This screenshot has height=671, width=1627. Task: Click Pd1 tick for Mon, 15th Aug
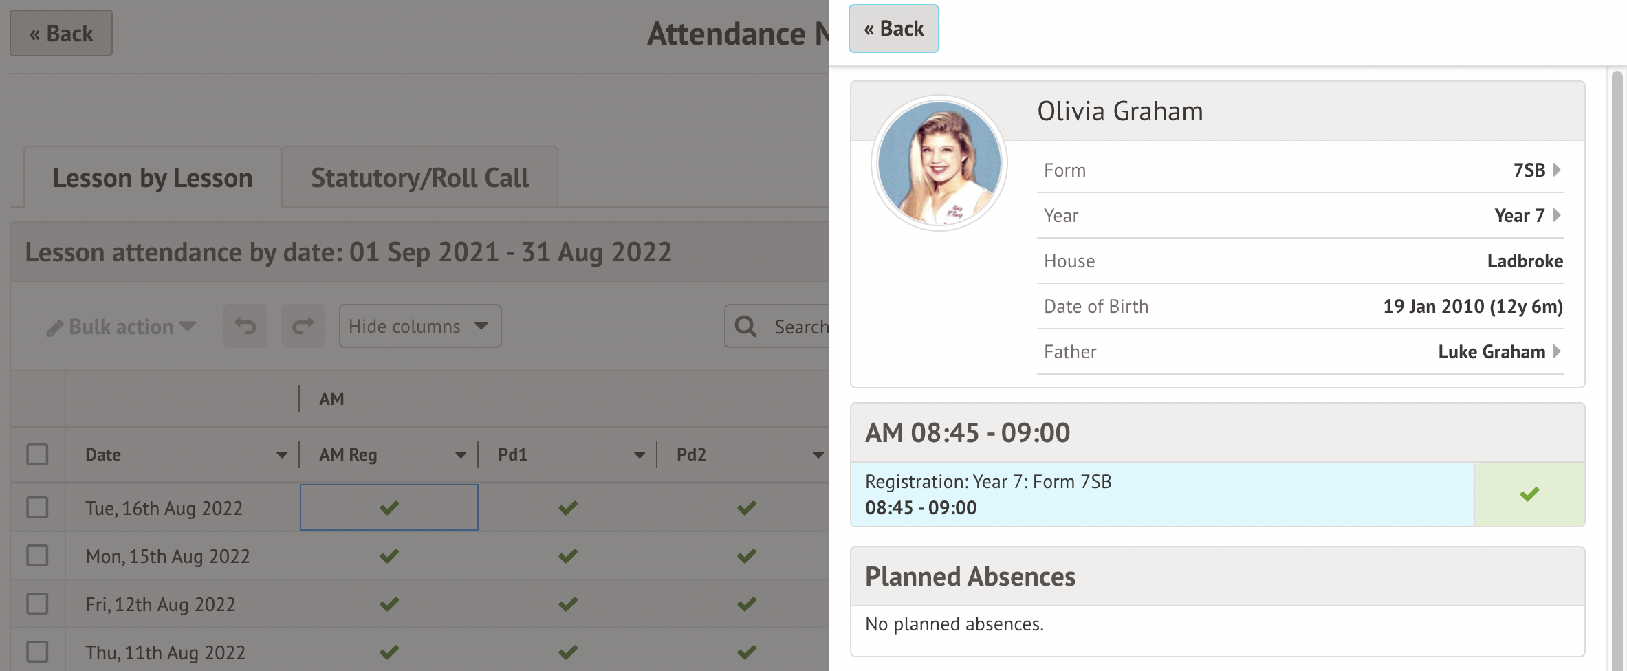tap(567, 555)
